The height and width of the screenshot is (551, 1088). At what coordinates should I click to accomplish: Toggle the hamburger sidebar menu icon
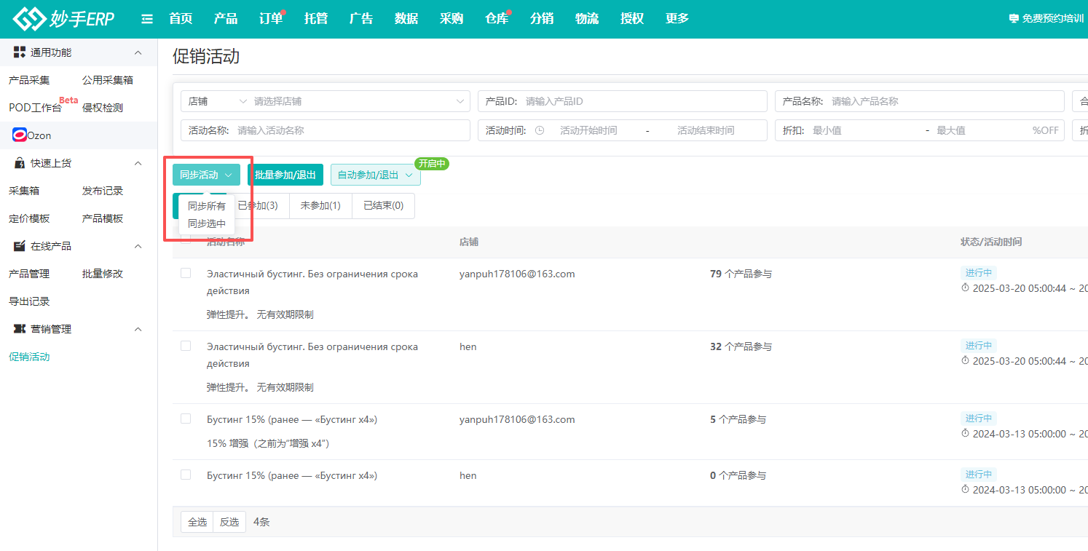tap(147, 19)
